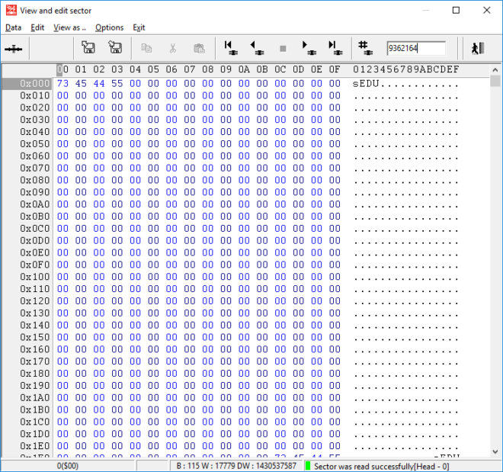
Task: Click the disk connector icon at toolbar start
Action: (14, 48)
